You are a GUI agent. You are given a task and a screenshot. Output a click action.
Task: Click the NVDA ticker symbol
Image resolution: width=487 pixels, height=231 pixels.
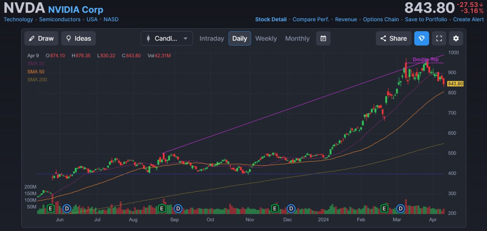click(x=24, y=8)
